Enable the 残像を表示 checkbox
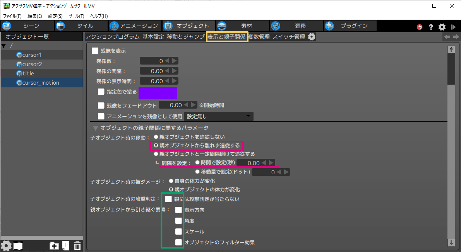Viewport: 461px width, 252px height. [95, 51]
